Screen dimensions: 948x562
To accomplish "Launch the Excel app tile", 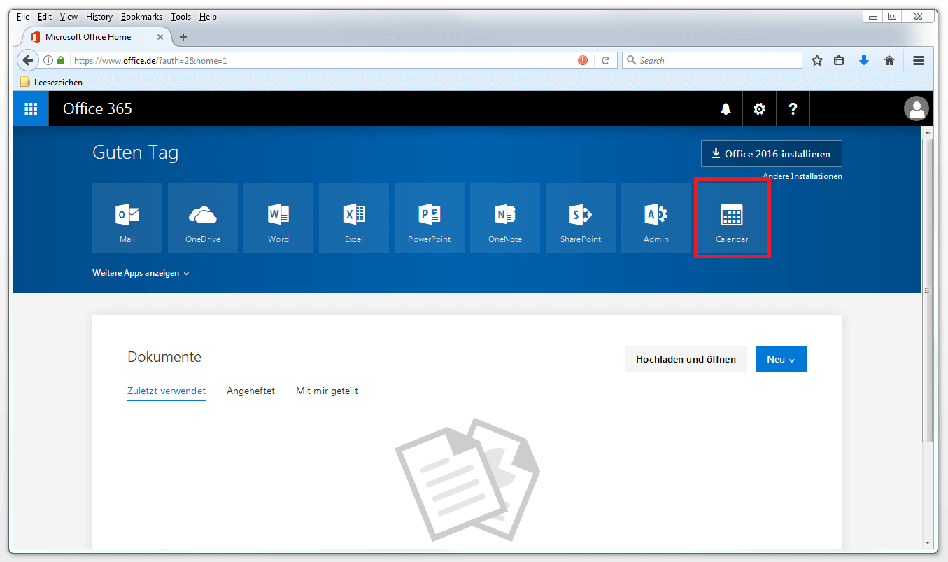I will click(x=354, y=218).
